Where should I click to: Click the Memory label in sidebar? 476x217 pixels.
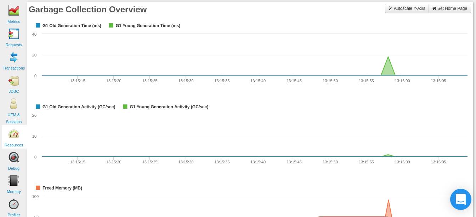tap(14, 192)
